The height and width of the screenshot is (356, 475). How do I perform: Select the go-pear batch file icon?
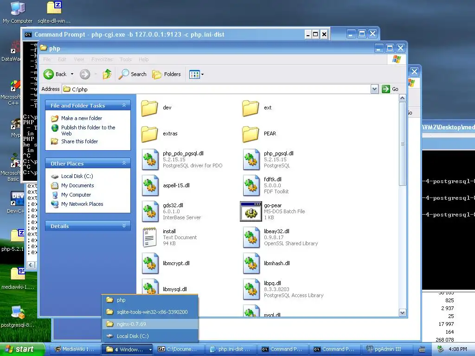point(251,211)
